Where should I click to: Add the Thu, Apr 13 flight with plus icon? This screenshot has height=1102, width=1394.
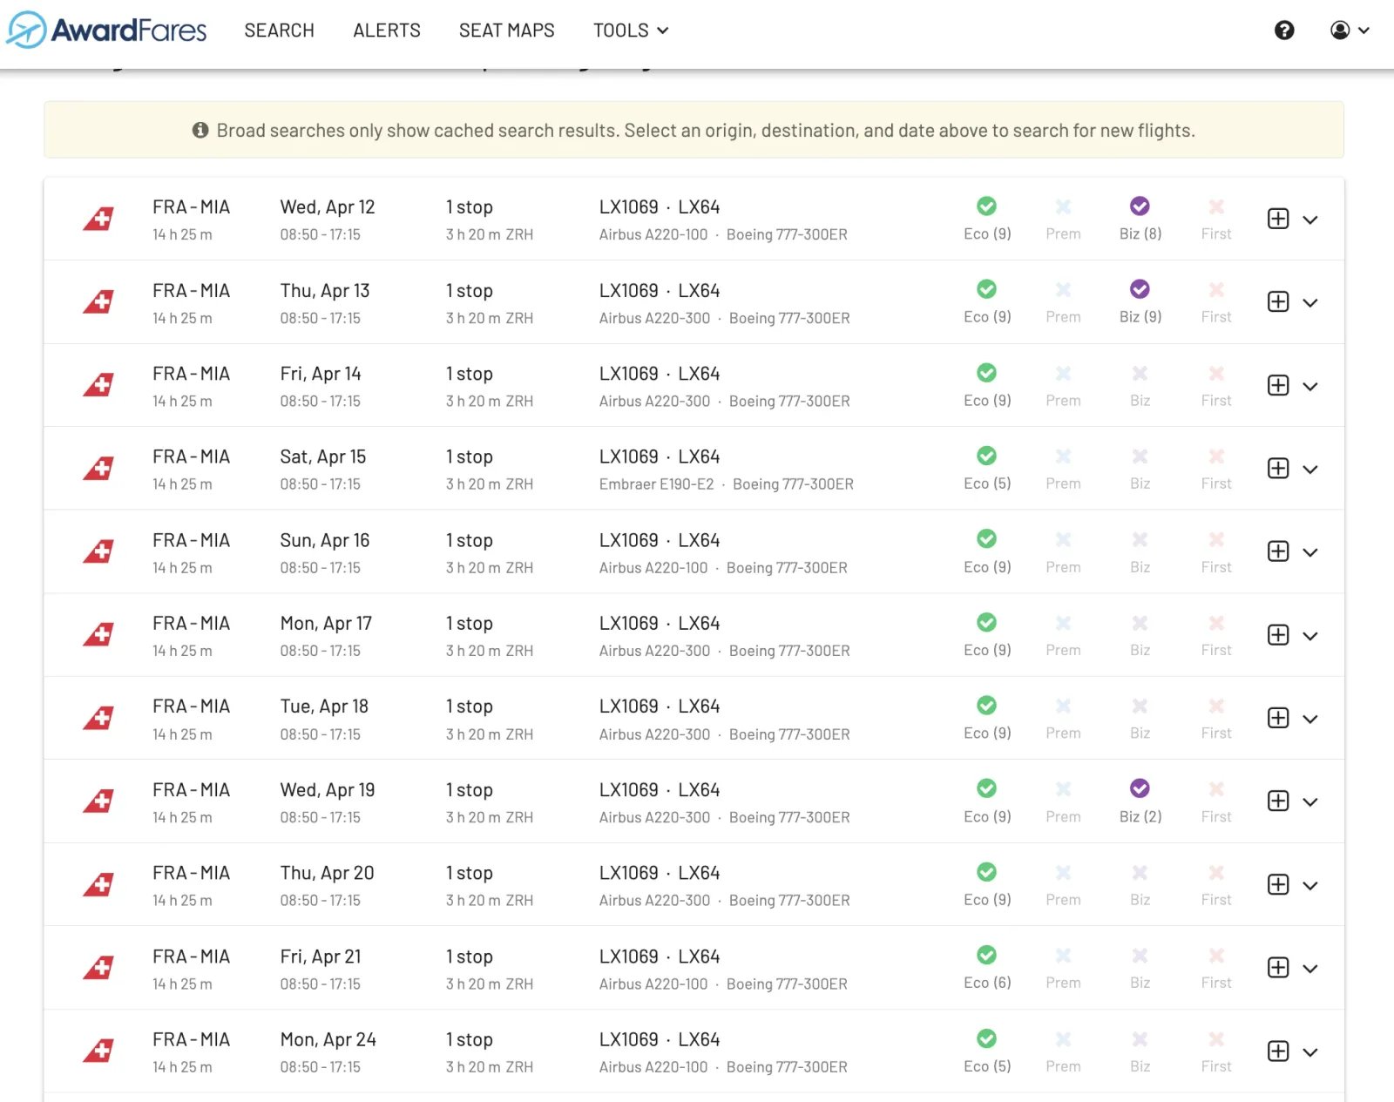point(1278,301)
